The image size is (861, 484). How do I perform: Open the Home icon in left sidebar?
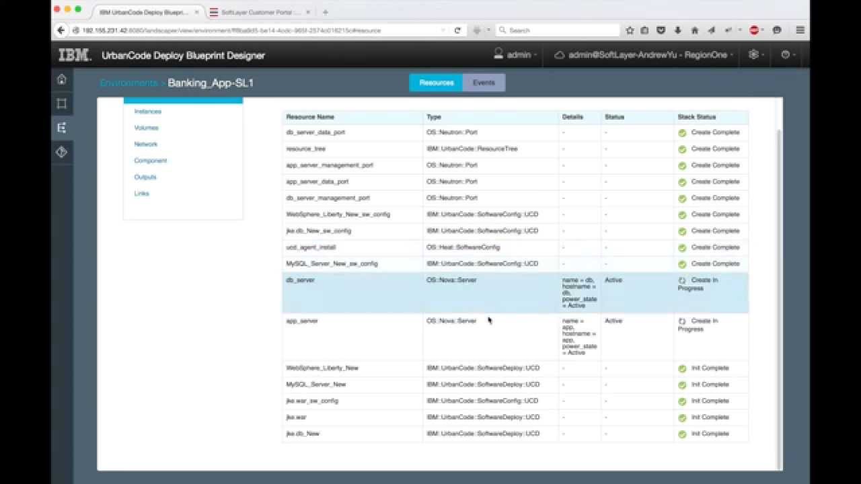62,79
